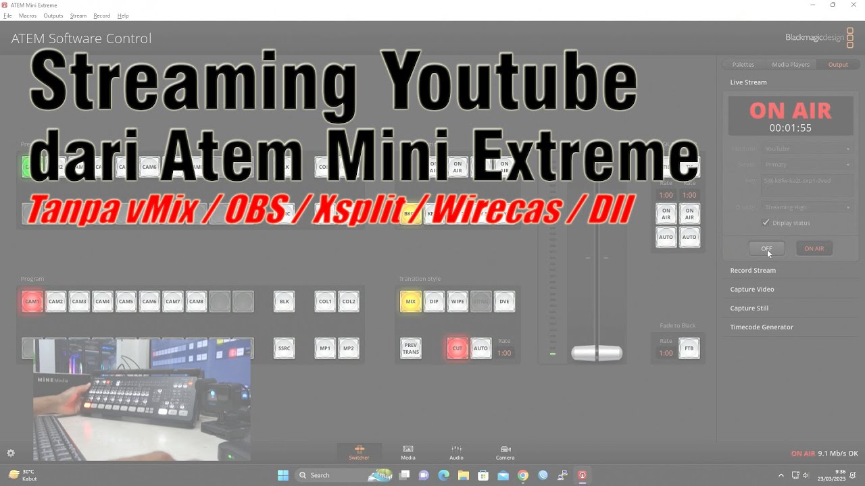The height and width of the screenshot is (486, 865).
Task: Open the Record menu
Action: 102,16
